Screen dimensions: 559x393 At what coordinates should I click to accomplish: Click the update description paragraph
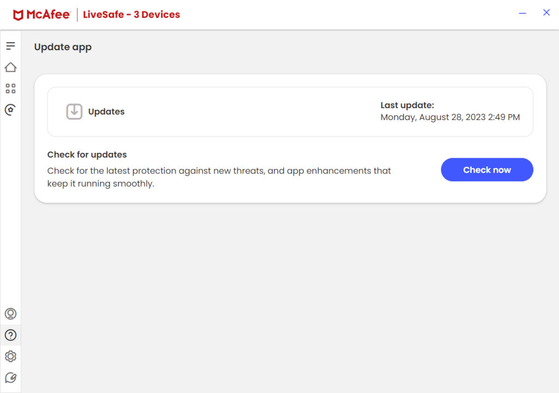click(219, 177)
